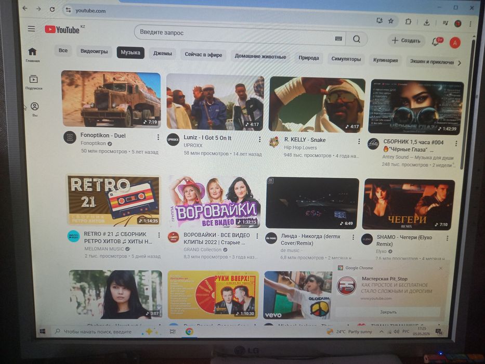Screen dimensions: 485x364
Task: Click the magnifier search button
Action: click(356, 40)
